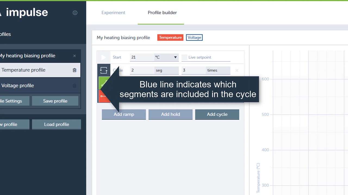Click the trash icon on Voltage profile

tap(74, 86)
